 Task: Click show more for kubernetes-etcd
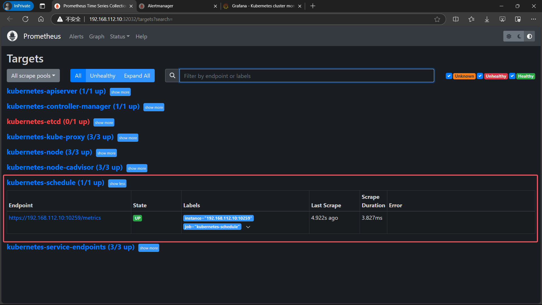coord(104,123)
